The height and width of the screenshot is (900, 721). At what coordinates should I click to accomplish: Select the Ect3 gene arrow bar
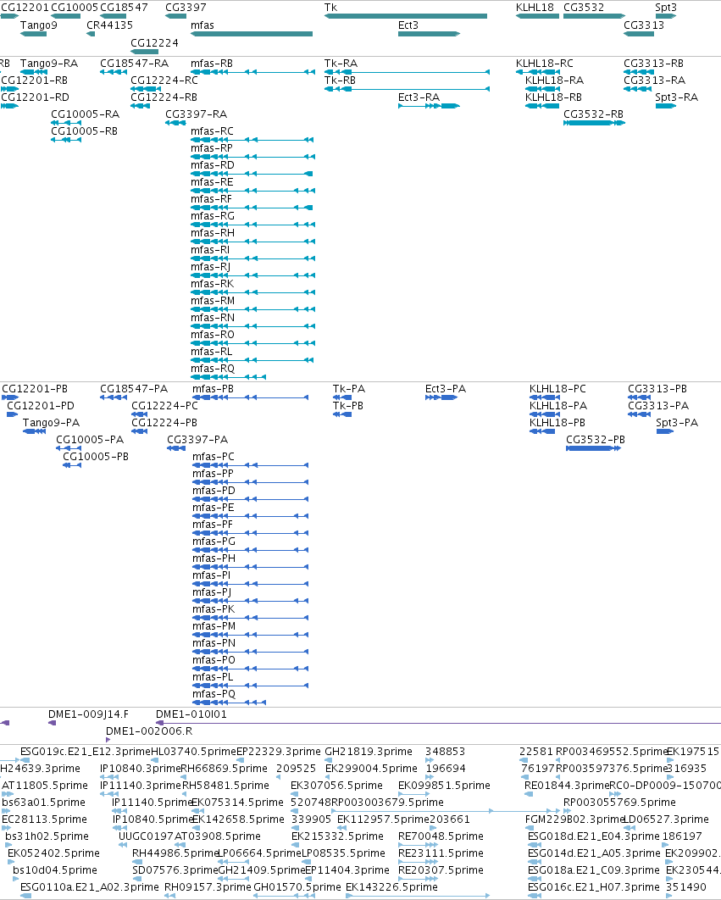pyautogui.click(x=430, y=34)
